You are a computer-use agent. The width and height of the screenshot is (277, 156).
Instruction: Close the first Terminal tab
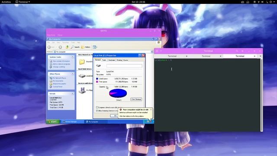[187, 56]
